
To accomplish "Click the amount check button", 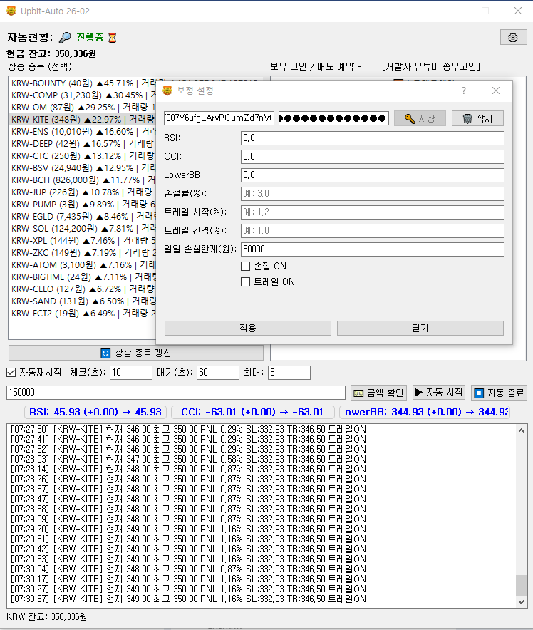I will [x=379, y=393].
